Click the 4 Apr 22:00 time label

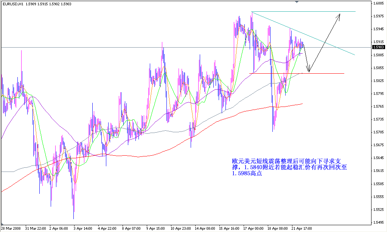click(107, 229)
